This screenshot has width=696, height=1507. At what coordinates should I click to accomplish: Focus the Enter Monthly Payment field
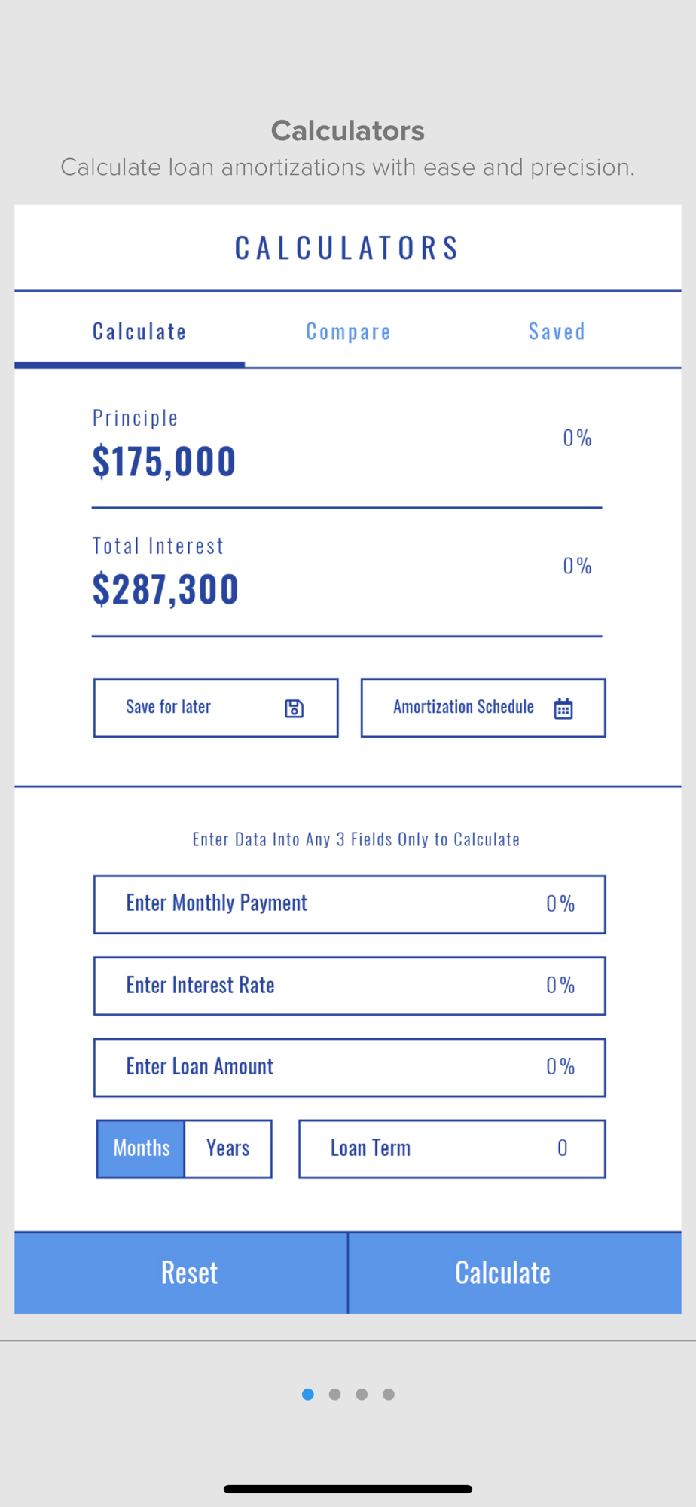click(x=350, y=904)
